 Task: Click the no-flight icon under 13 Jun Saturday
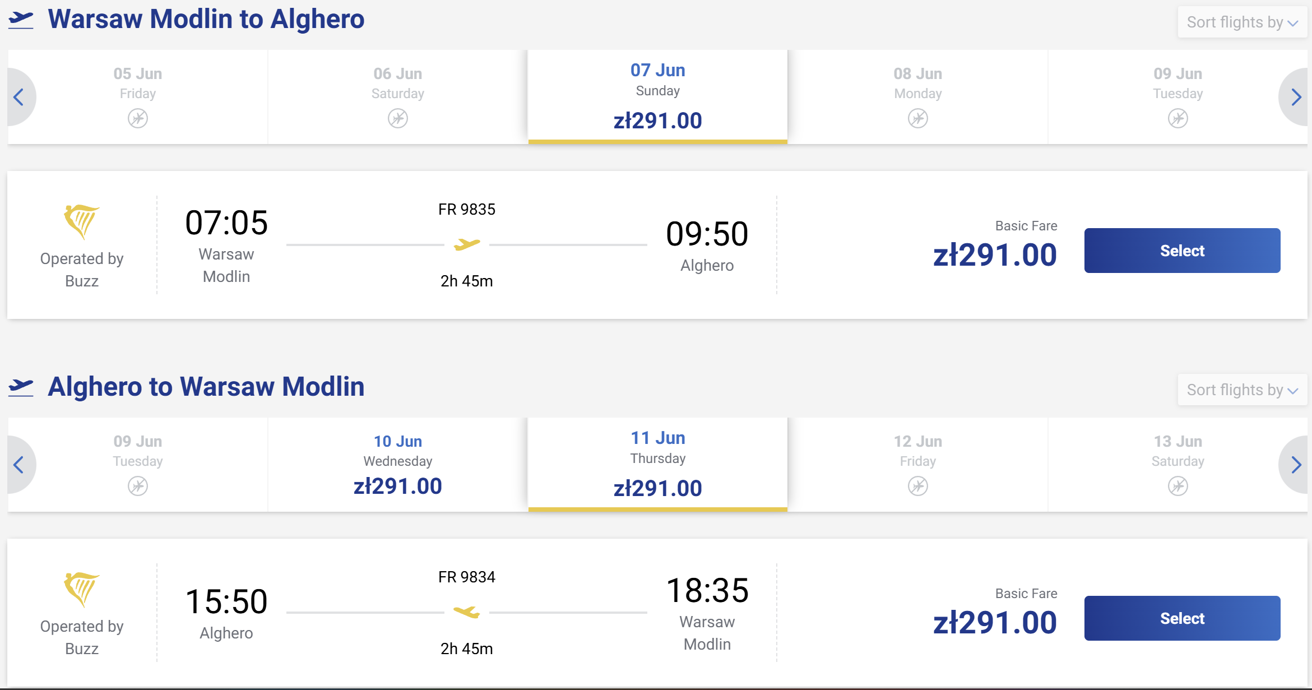[1178, 486]
